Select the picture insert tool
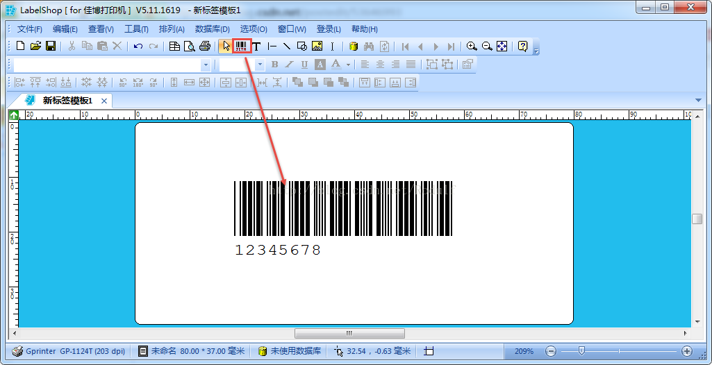The image size is (712, 365). (x=317, y=46)
